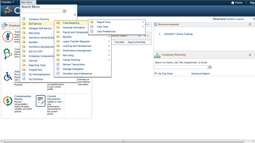Click the ADA Accommodation wheelchair icon

click(x=8, y=76)
